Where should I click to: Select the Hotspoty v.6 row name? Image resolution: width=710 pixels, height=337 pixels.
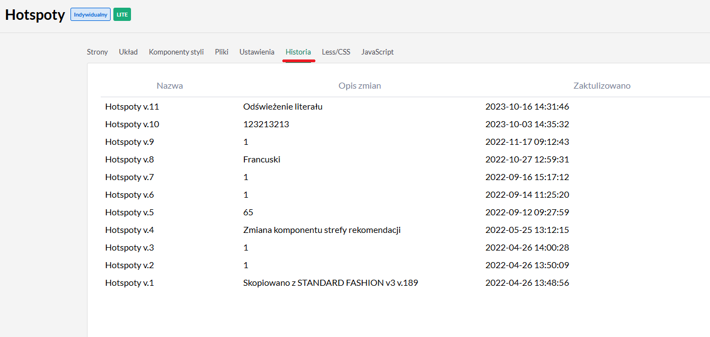coord(130,195)
